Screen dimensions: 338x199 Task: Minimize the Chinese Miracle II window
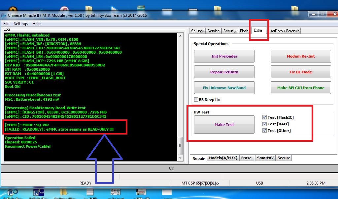[314, 14]
